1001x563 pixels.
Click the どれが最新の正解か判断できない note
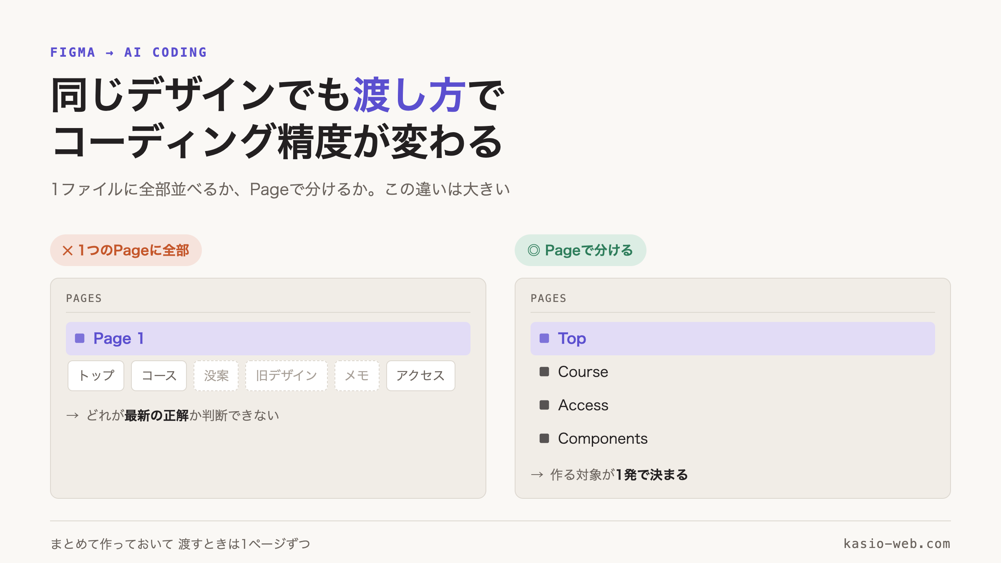click(173, 415)
